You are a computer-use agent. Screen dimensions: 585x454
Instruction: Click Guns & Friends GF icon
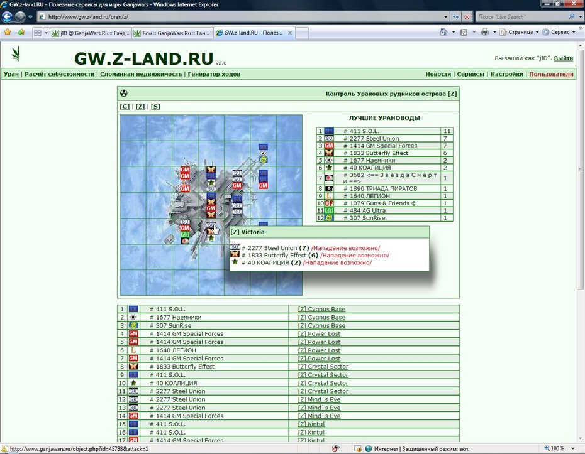[x=329, y=203]
